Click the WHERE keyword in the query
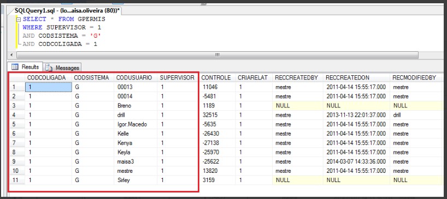The image size is (447, 199). click(32, 28)
